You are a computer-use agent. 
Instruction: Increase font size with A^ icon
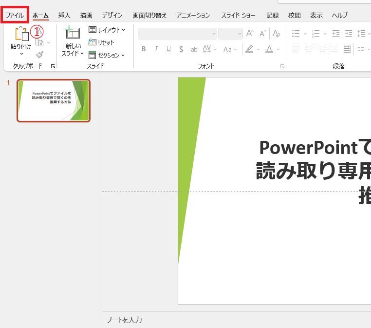point(250,34)
